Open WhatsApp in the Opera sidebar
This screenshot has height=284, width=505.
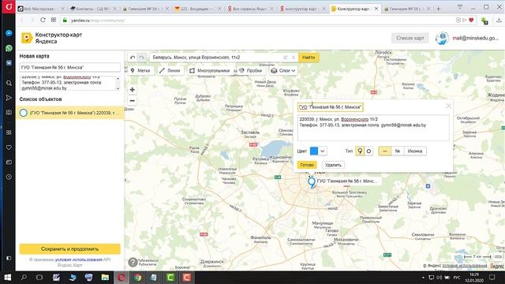coord(9,48)
